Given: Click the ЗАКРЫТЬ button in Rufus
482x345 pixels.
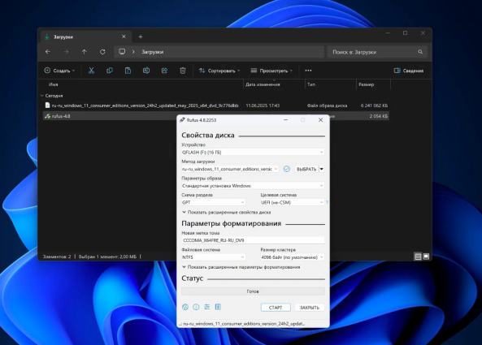Looking at the screenshot, I should (x=310, y=308).
